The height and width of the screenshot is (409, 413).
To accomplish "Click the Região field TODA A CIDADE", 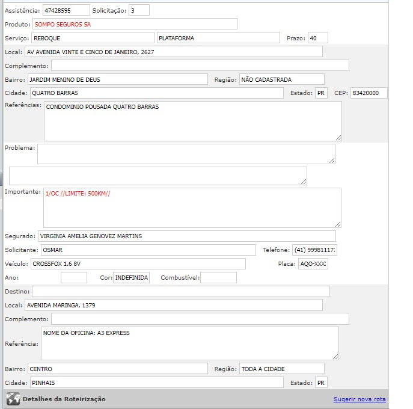I will (x=282, y=369).
